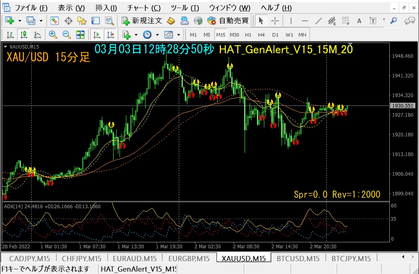This screenshot has width=419, height=274.
Task: Open the chat bubbles icon
Action: [409, 20]
